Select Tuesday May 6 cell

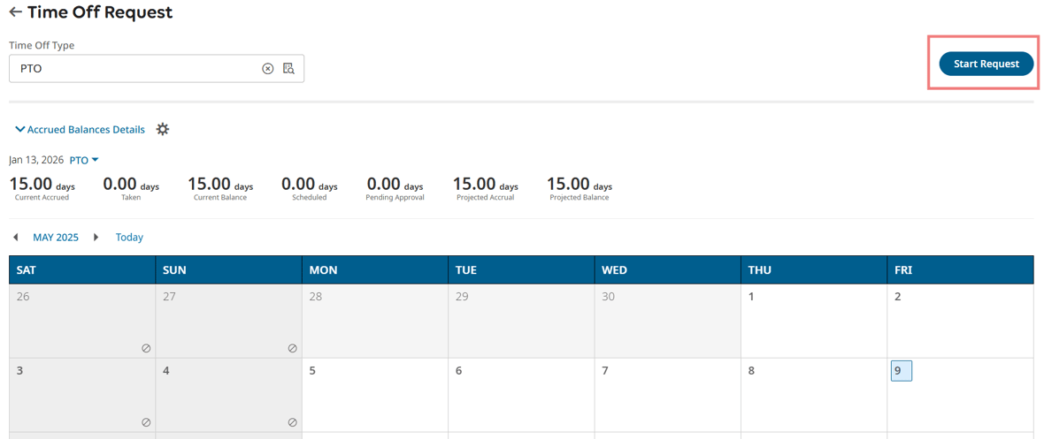coord(520,395)
